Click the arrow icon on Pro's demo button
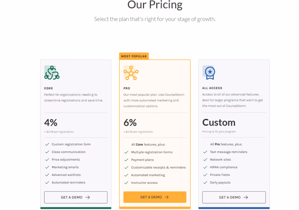 click(x=166, y=197)
